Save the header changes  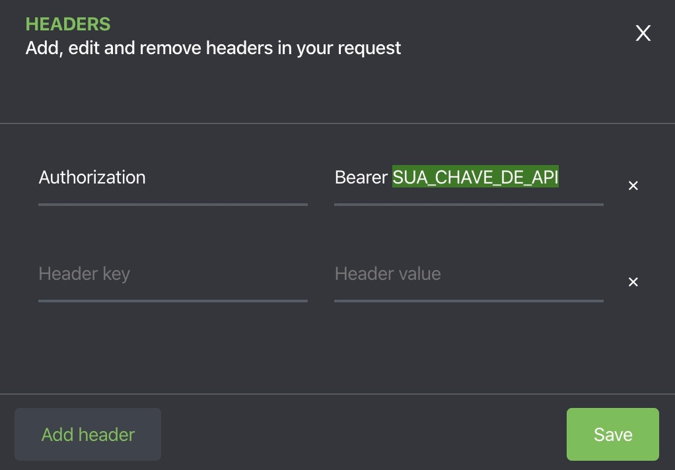612,434
